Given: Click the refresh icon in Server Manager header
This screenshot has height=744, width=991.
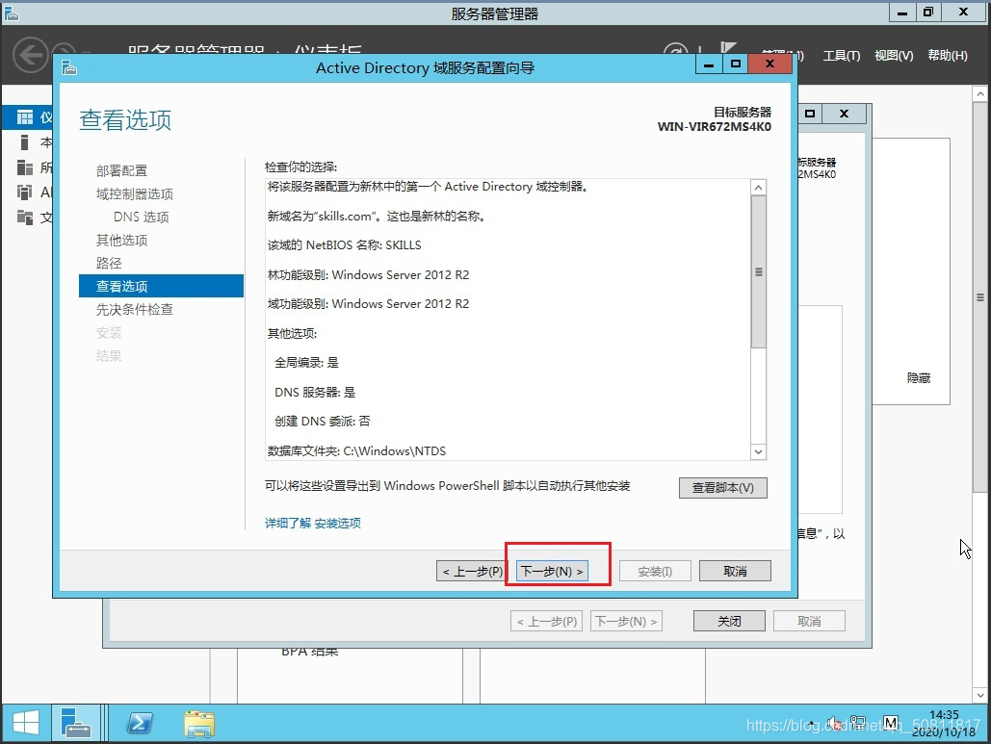Looking at the screenshot, I should (675, 50).
